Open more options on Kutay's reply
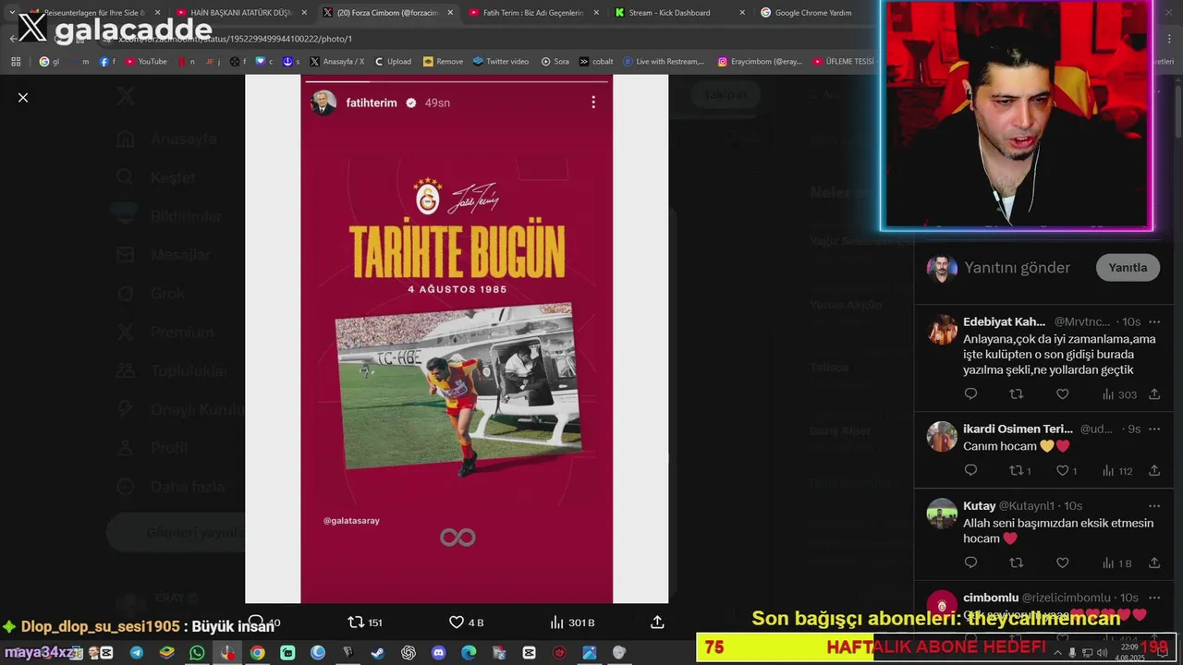This screenshot has height=665, width=1183. coord(1154,506)
